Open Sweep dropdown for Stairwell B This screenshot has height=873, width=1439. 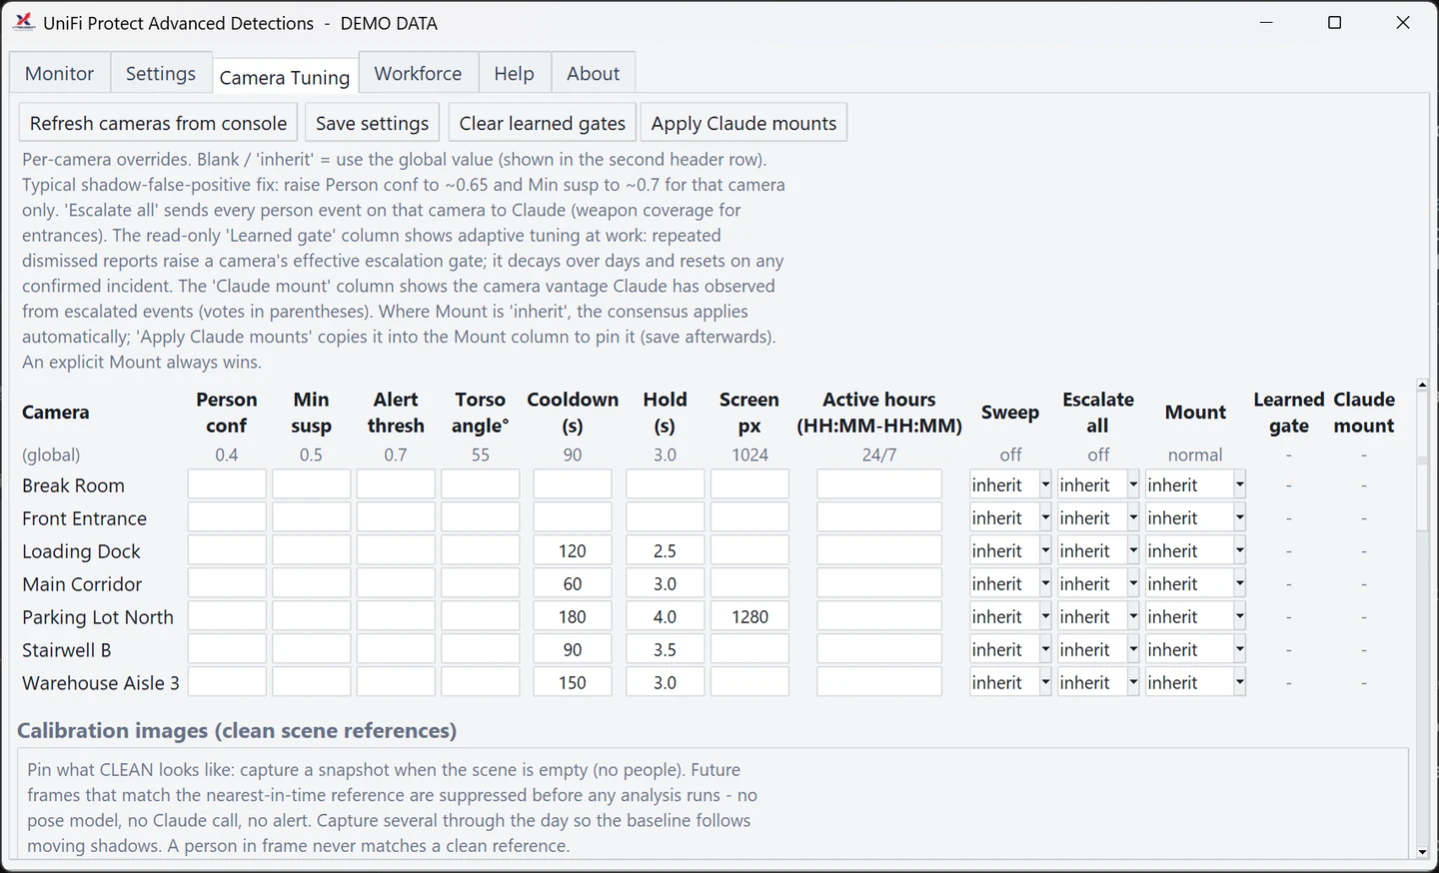[x=1010, y=650]
